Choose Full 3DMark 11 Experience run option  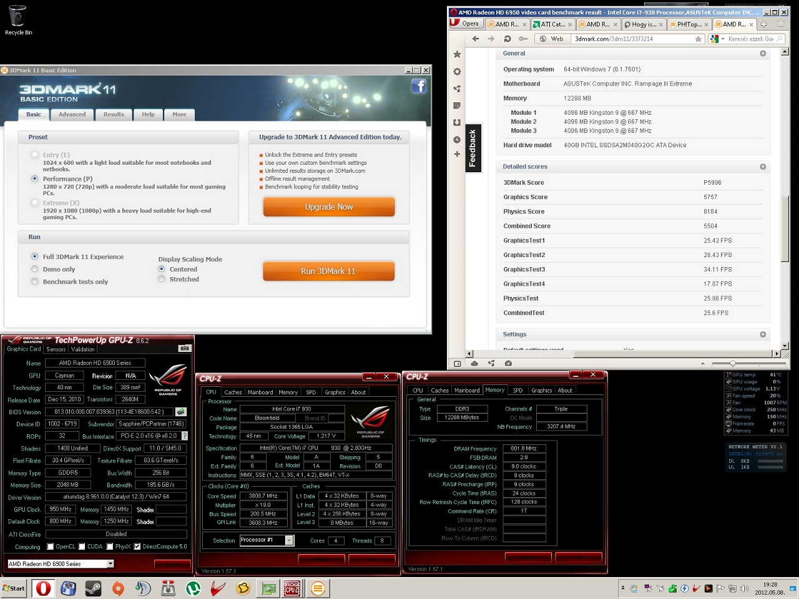(35, 256)
